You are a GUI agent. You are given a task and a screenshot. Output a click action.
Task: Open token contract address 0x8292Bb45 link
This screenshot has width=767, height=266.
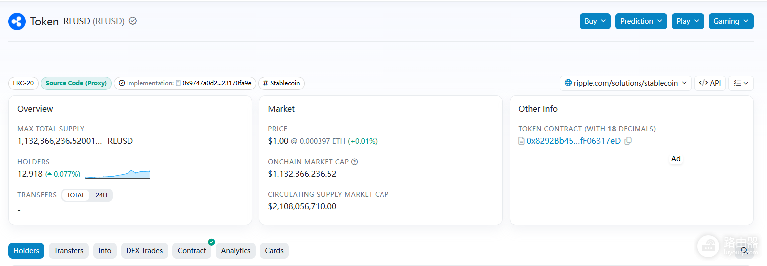(x=574, y=141)
